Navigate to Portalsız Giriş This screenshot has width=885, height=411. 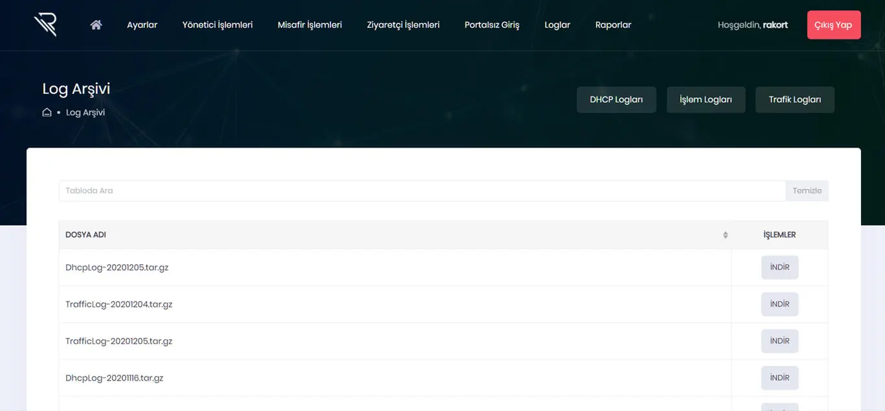492,25
